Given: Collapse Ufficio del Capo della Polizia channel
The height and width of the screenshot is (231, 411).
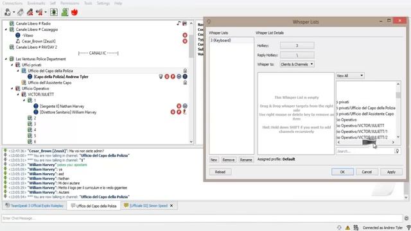Looking at the screenshot, I should pos(18,71).
